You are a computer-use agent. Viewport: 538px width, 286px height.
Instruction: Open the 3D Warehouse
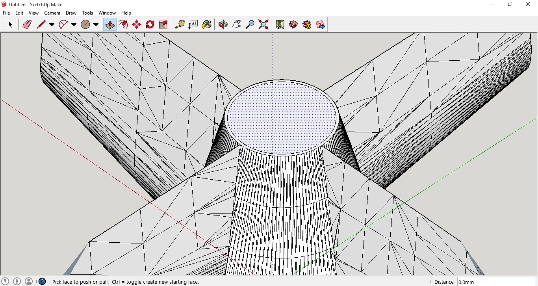[293, 24]
